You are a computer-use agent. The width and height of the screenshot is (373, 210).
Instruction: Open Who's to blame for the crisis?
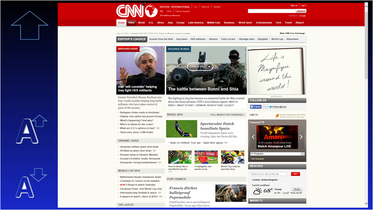coord(136,124)
